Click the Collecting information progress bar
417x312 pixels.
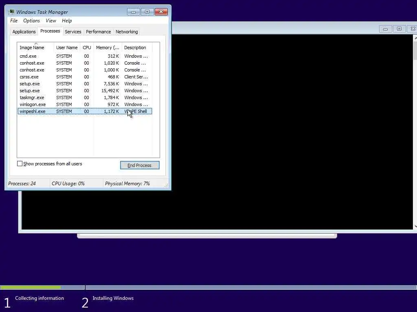click(42, 287)
